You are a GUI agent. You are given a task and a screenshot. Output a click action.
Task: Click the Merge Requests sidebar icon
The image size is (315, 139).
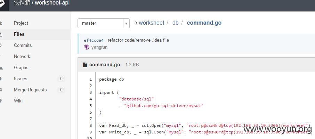1,90
